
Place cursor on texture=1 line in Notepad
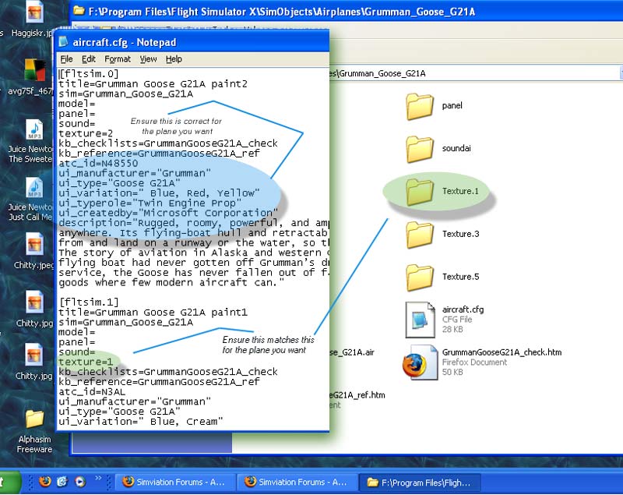86,362
